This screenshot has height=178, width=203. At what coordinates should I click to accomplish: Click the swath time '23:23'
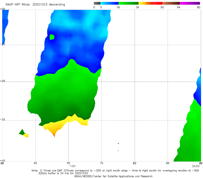tap(196, 166)
